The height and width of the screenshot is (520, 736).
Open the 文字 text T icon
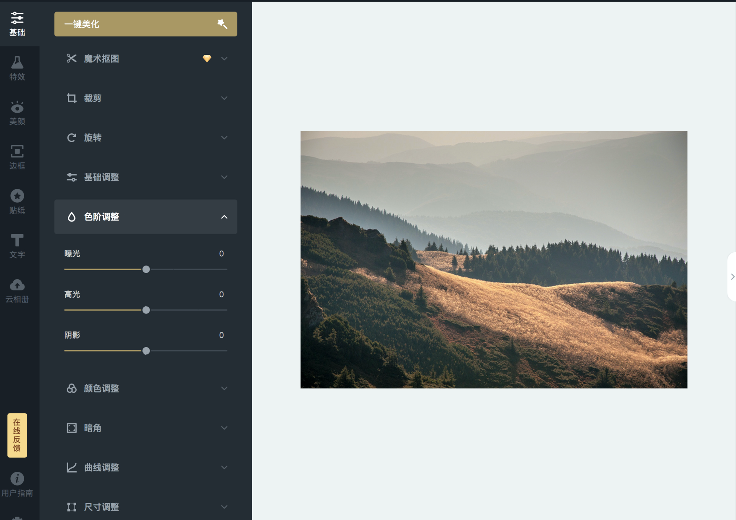coord(17,240)
